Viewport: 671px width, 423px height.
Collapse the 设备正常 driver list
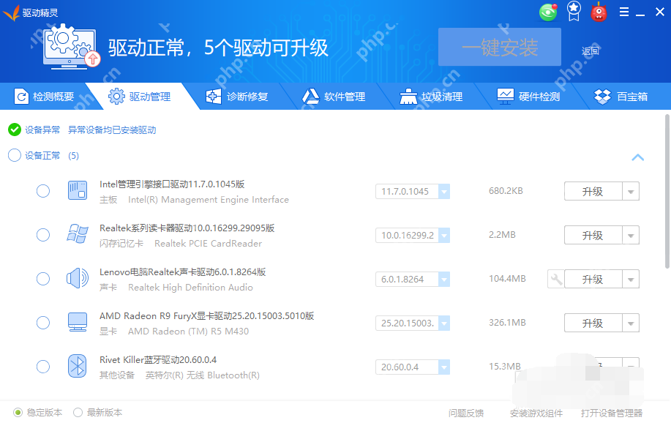(x=637, y=157)
